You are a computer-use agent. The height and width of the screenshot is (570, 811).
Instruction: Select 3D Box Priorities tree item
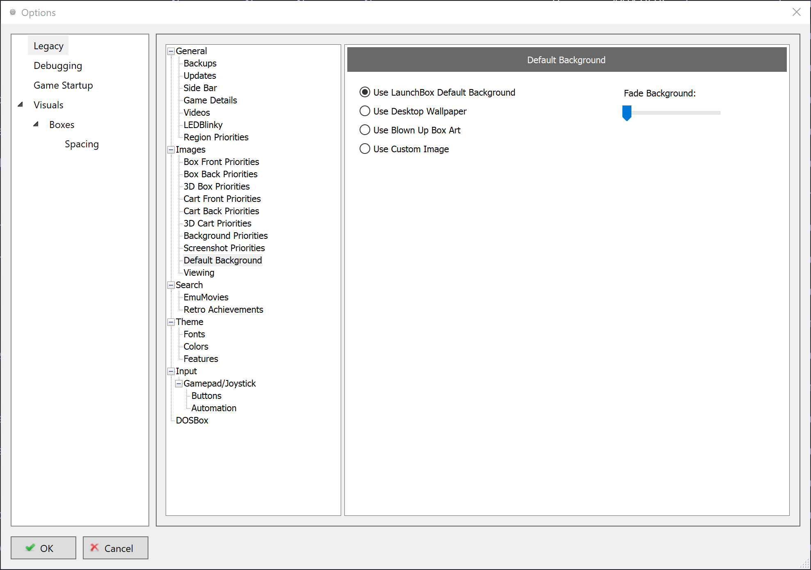(x=216, y=187)
